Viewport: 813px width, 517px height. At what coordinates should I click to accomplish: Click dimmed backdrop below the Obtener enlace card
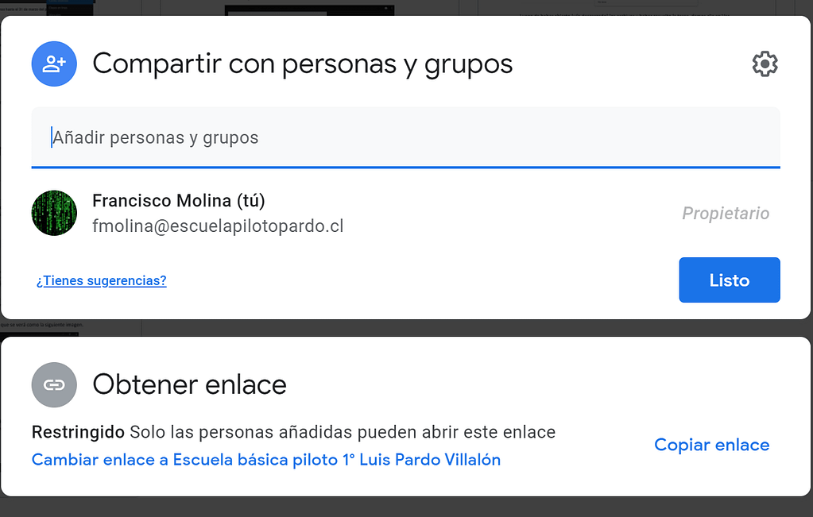pos(407,507)
